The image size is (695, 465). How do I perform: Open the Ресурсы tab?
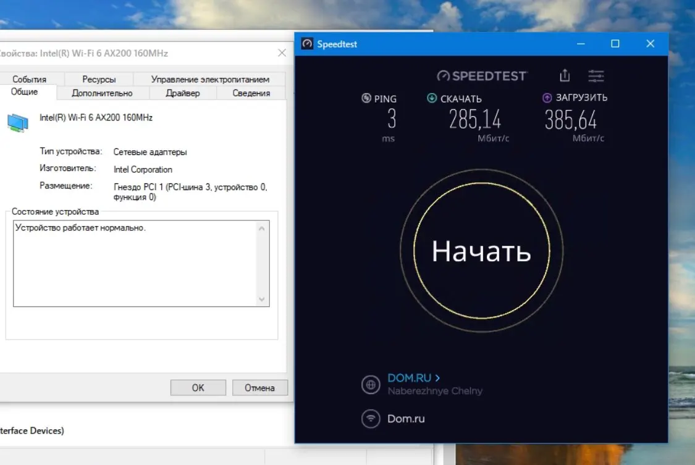tap(99, 79)
